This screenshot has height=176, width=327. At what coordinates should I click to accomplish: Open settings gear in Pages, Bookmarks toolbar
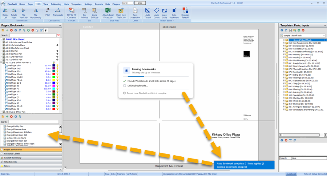point(16,31)
